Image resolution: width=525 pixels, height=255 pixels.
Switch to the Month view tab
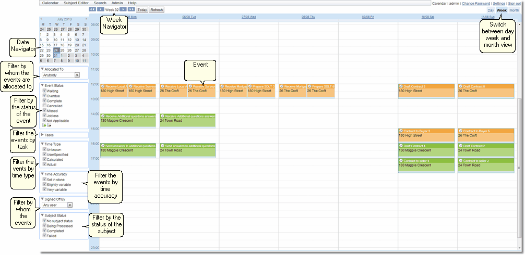(x=514, y=10)
